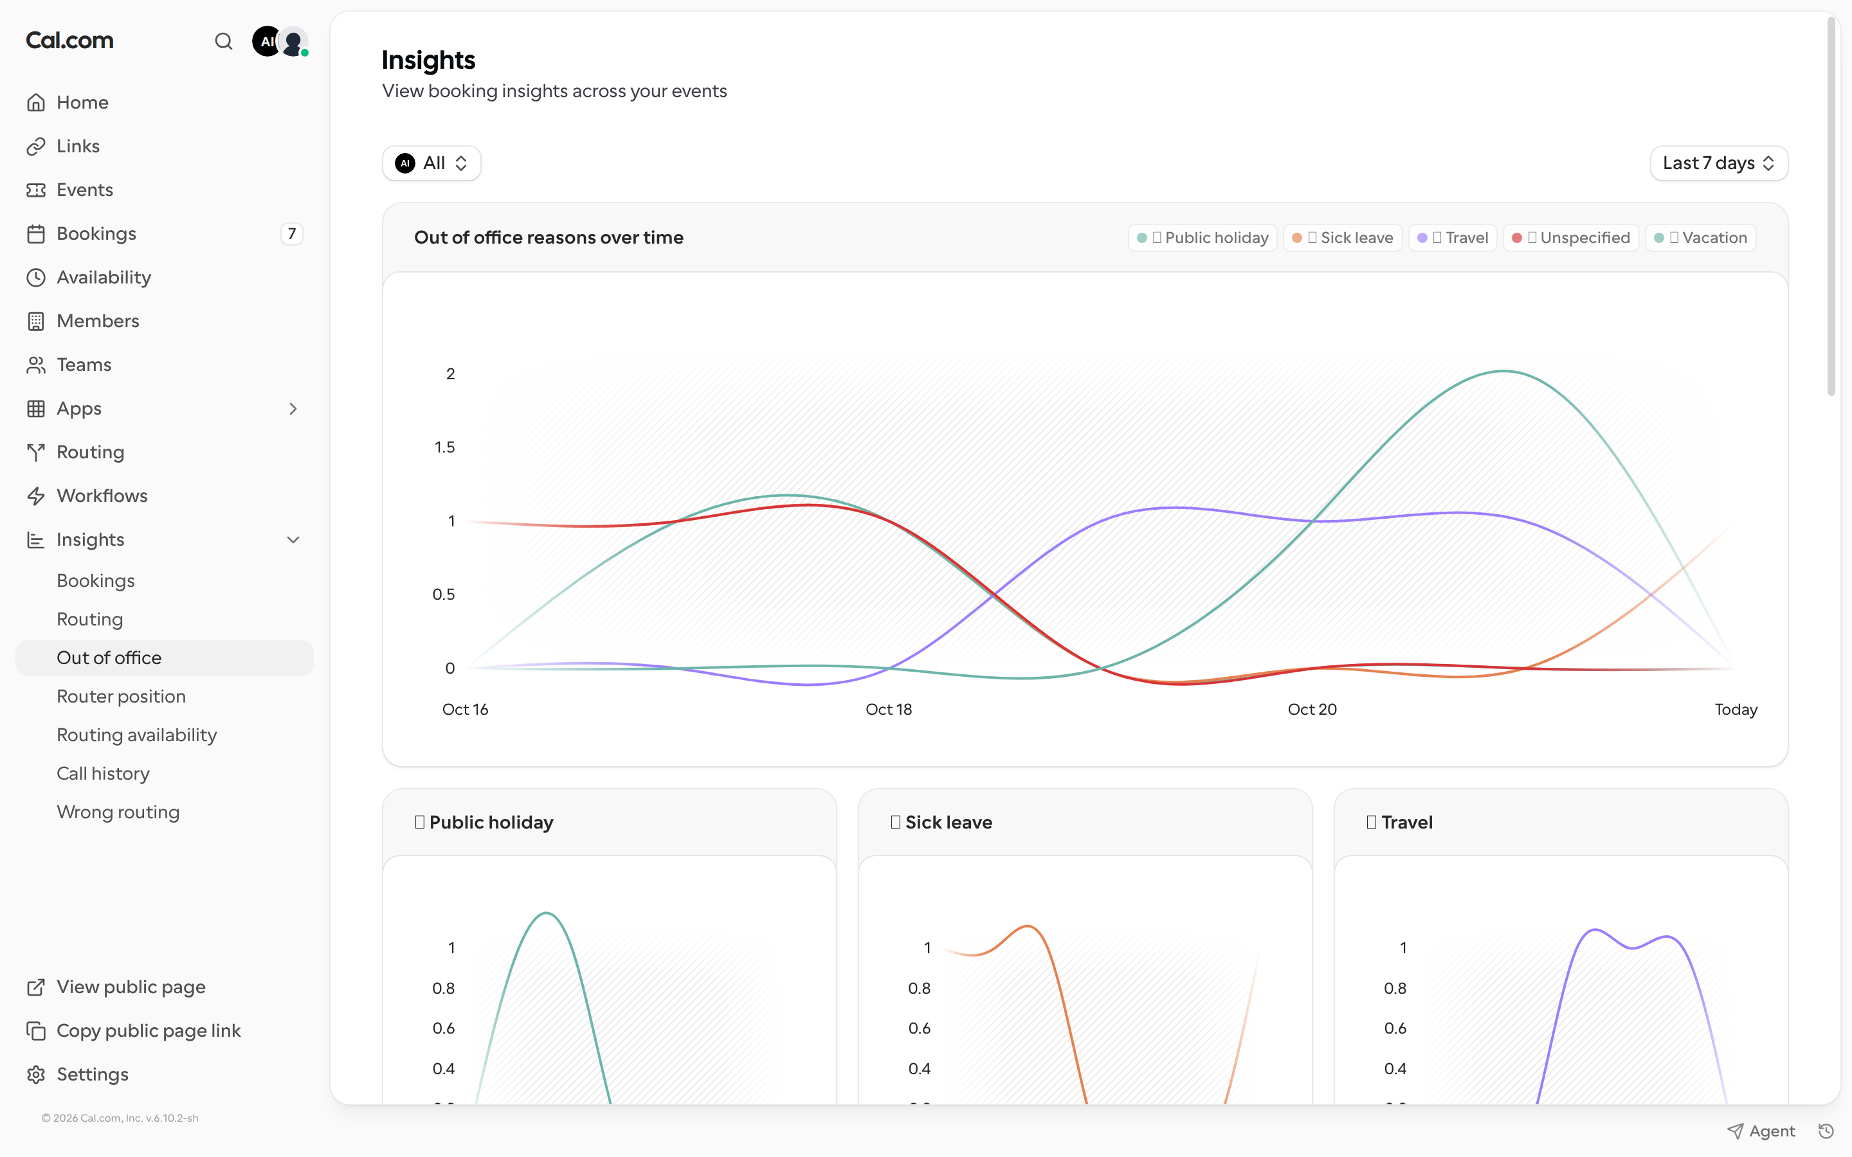
Task: Toggle the Public holiday legend series
Action: pos(1203,238)
